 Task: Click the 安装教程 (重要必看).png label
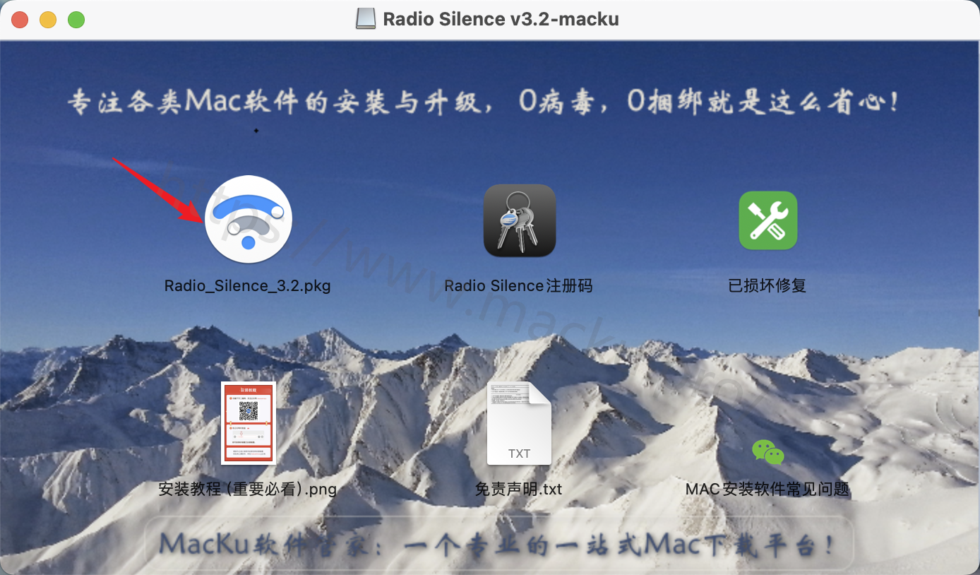(x=248, y=489)
